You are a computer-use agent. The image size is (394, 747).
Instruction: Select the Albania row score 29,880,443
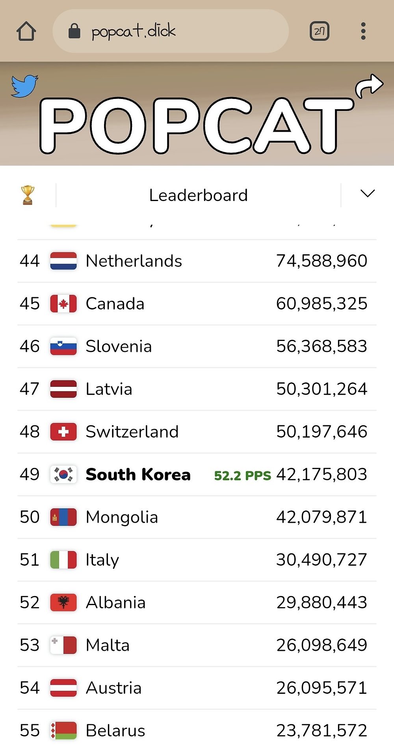tap(322, 602)
